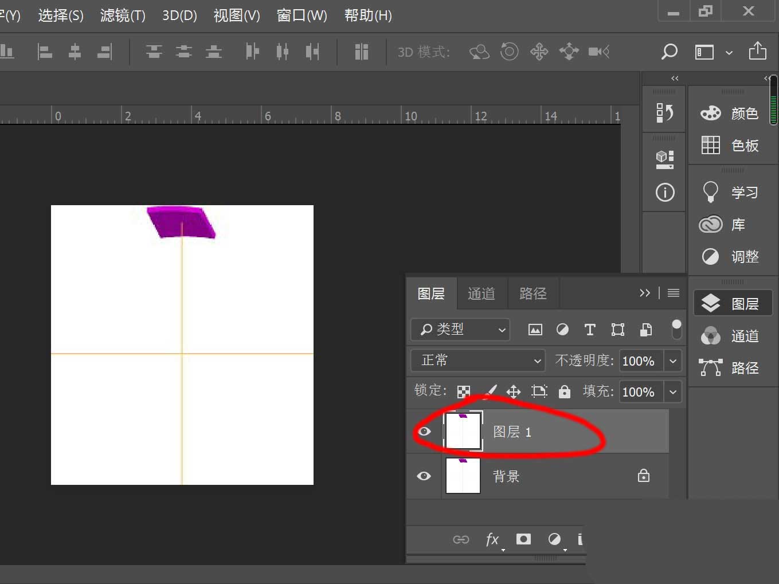
Task: Align left edges in options bar
Action: pyautogui.click(x=45, y=52)
